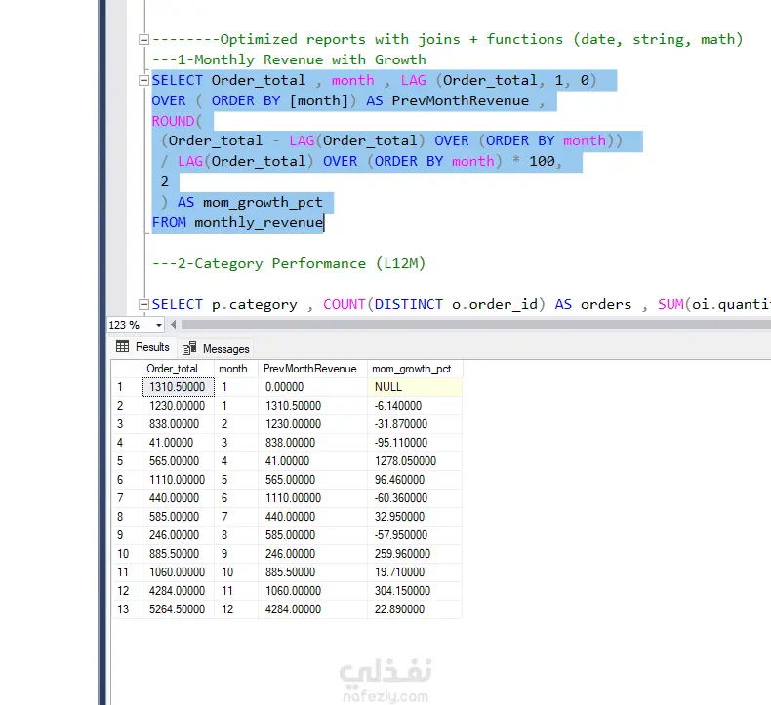Select the 1310.50000 cell in row 1
The width and height of the screenshot is (771, 705).
click(x=178, y=387)
